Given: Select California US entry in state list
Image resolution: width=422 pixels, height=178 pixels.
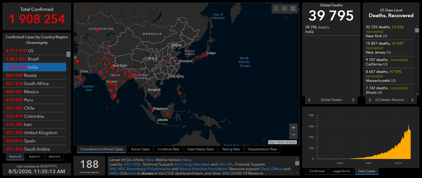Looking at the screenshot, I should point(389,62).
